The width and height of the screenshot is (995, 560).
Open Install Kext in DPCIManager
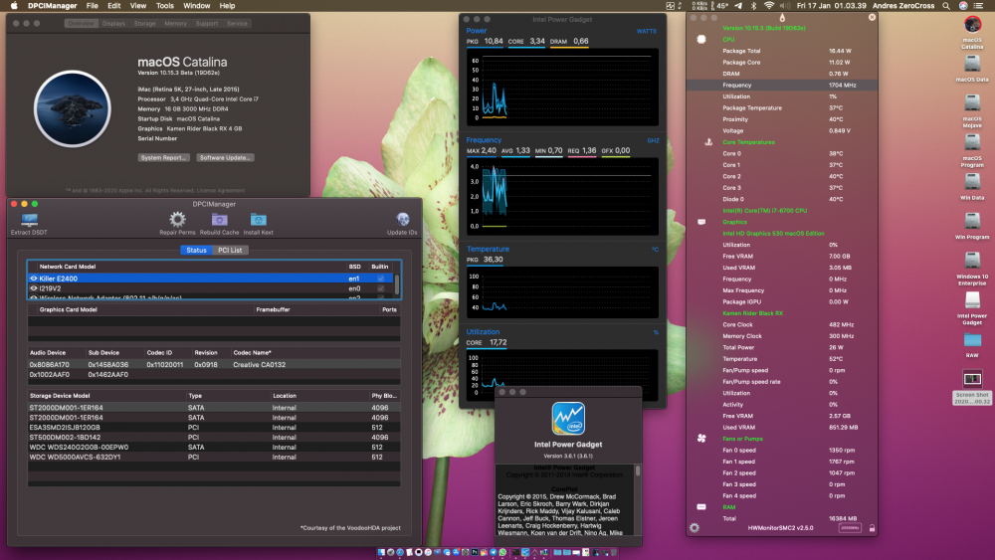tap(259, 220)
